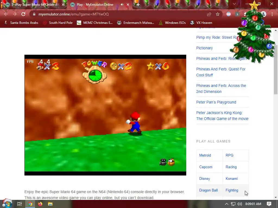Screen dimensions: 278x208
Task: Show hidden system tray icons
Action: (227, 204)
